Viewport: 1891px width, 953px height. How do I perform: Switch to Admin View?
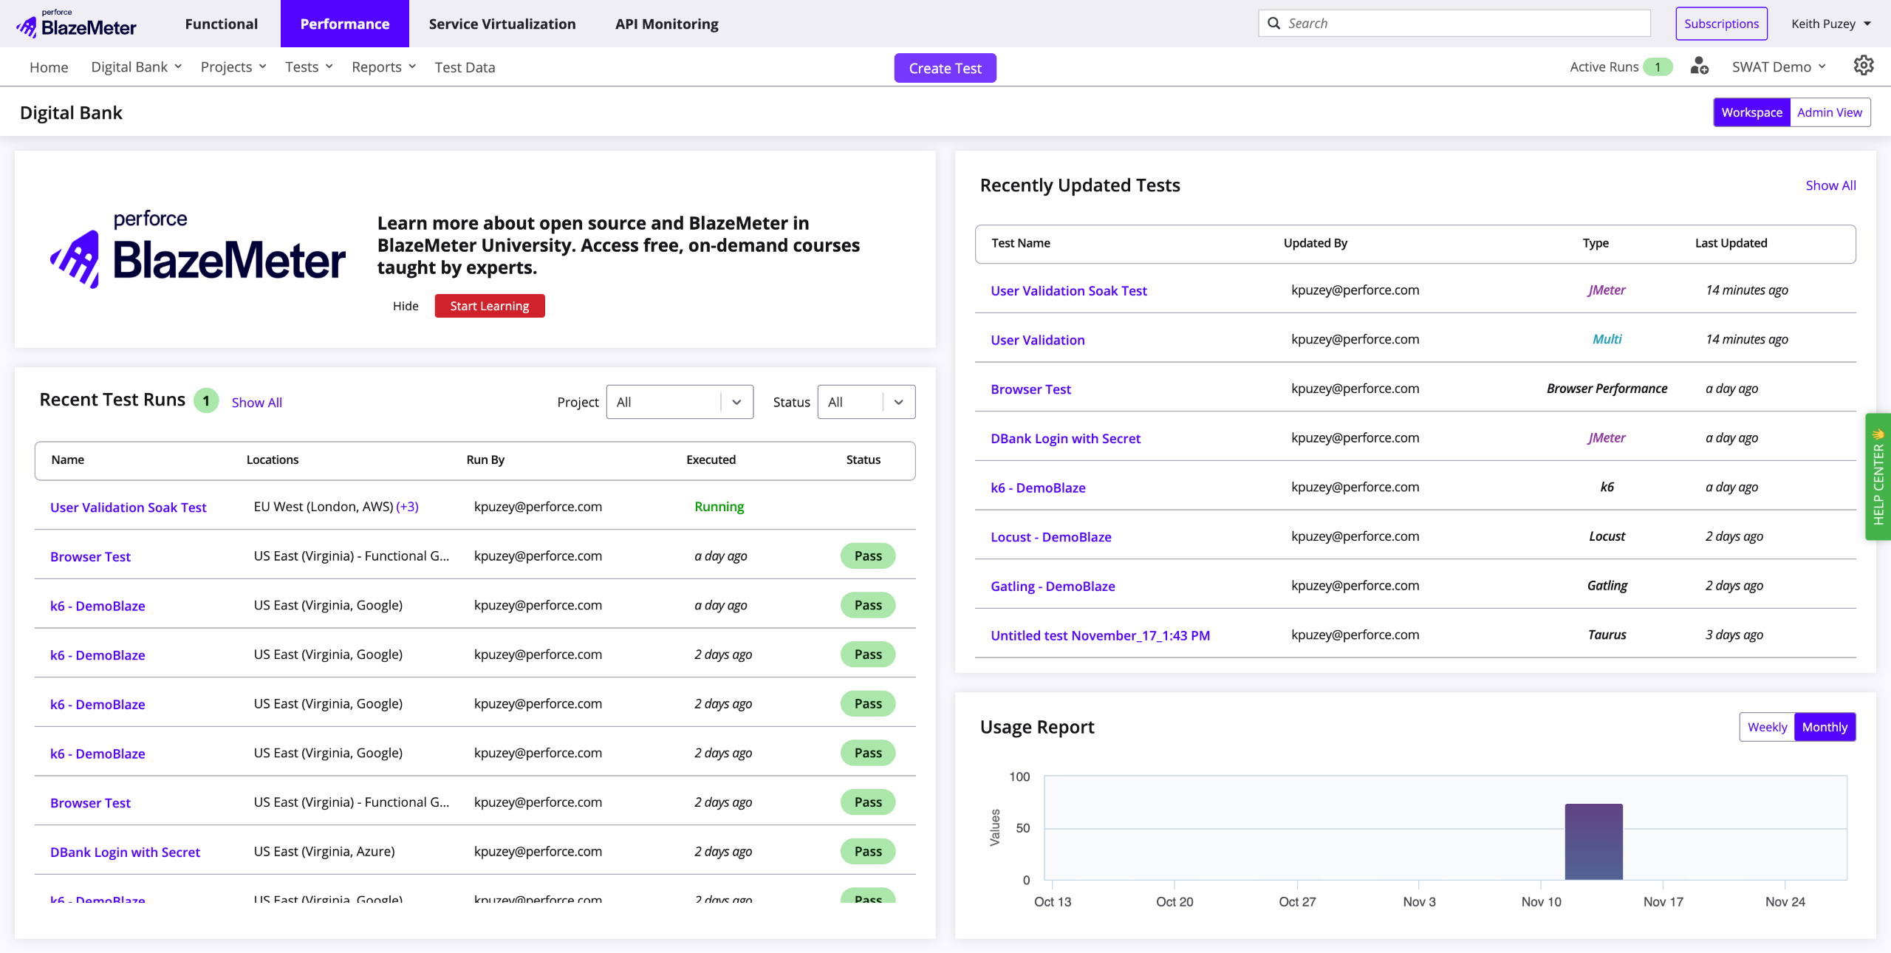click(1829, 112)
